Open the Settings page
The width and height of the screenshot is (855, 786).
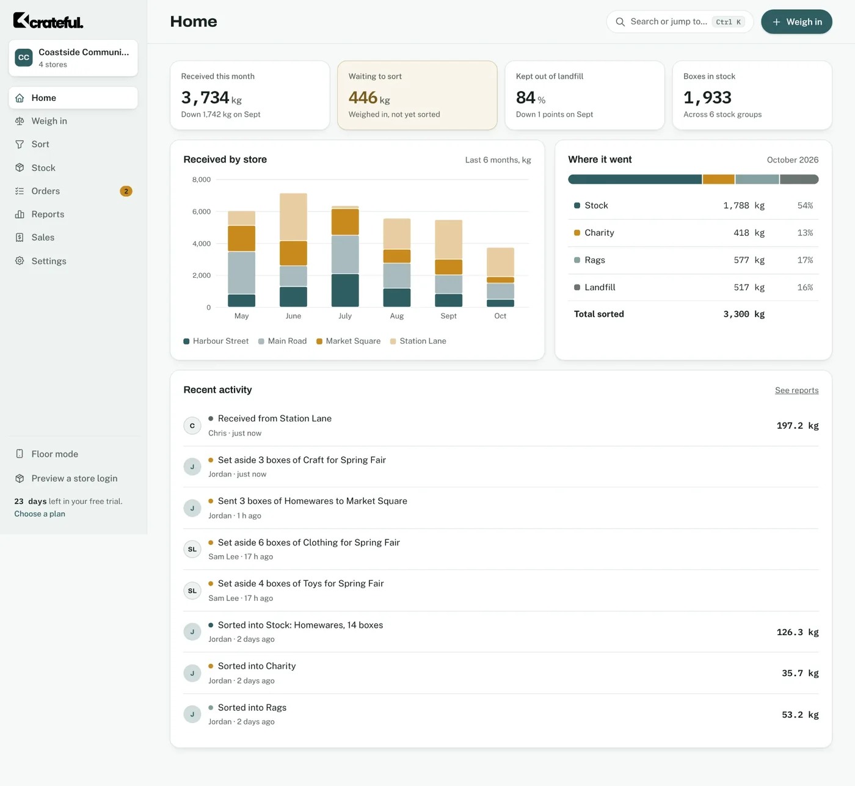[73, 261]
